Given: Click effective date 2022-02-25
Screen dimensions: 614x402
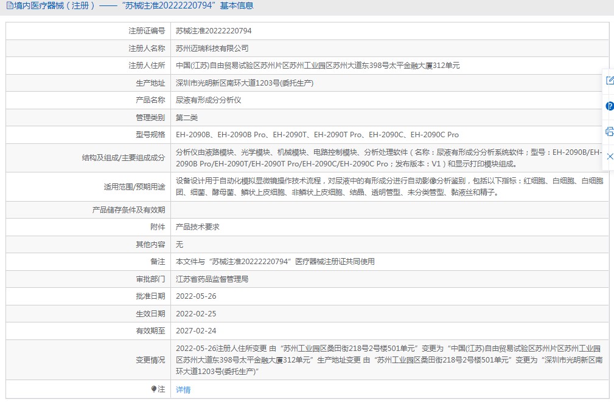Looking at the screenshot, I should 196,314.
